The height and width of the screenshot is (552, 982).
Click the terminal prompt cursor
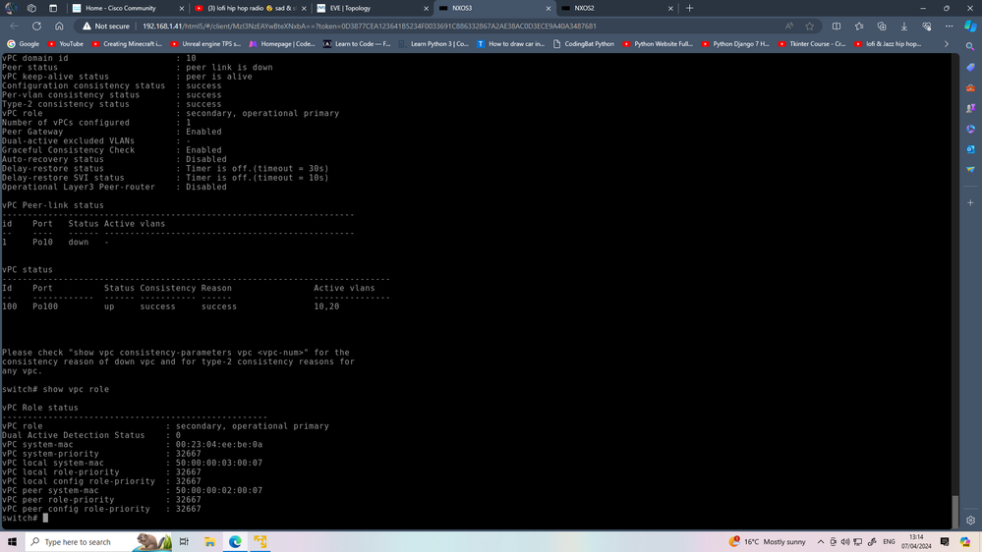coord(45,519)
